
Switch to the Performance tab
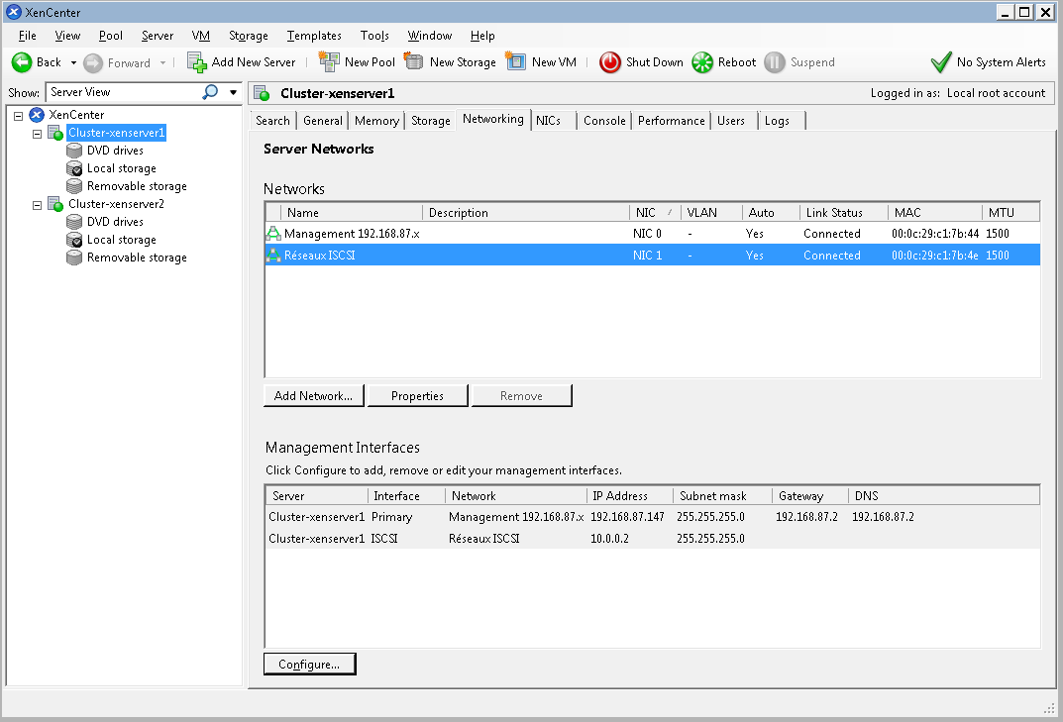(x=671, y=121)
